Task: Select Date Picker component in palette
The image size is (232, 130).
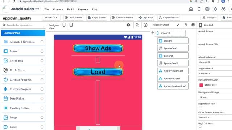Action: click(x=23, y=99)
